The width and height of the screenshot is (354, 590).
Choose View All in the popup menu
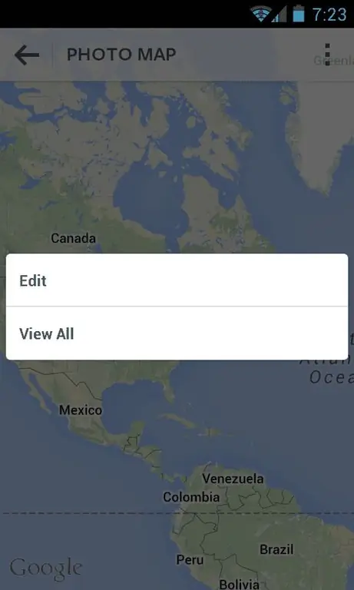[177, 333]
